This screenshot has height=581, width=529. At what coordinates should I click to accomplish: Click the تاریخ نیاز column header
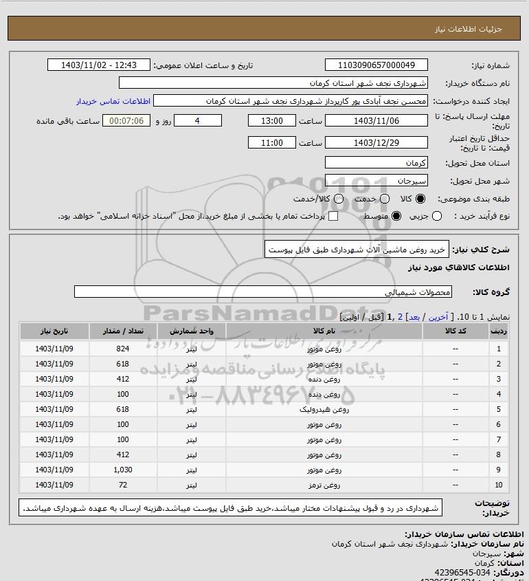pos(54,331)
